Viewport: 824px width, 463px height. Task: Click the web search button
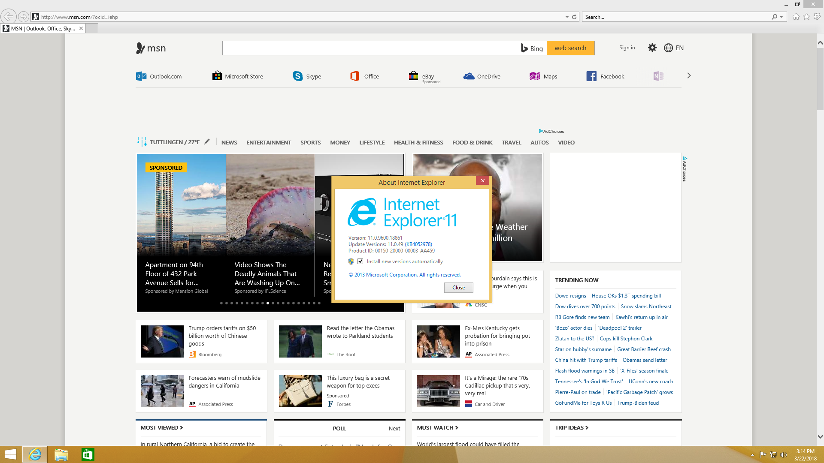(x=570, y=48)
